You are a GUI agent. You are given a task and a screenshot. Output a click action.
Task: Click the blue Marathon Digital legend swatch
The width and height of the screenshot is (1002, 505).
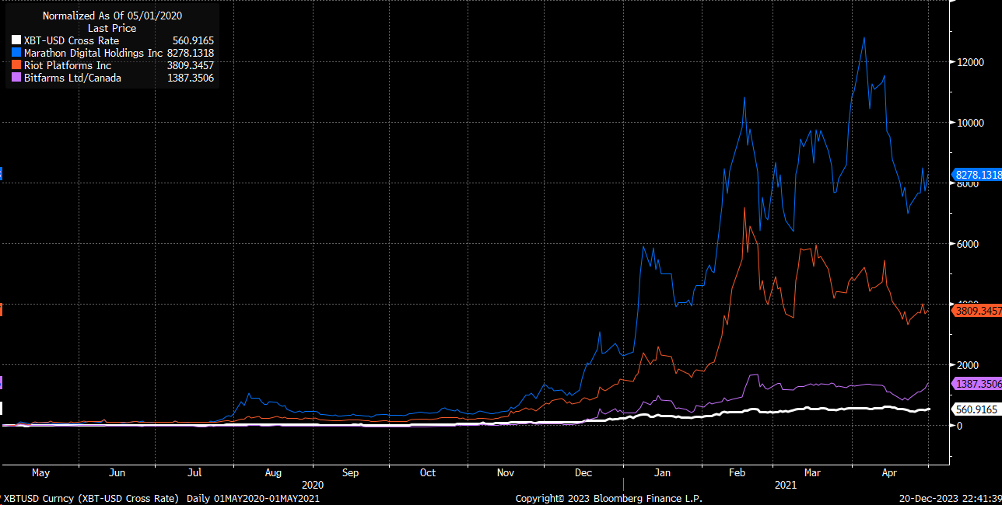[16, 53]
